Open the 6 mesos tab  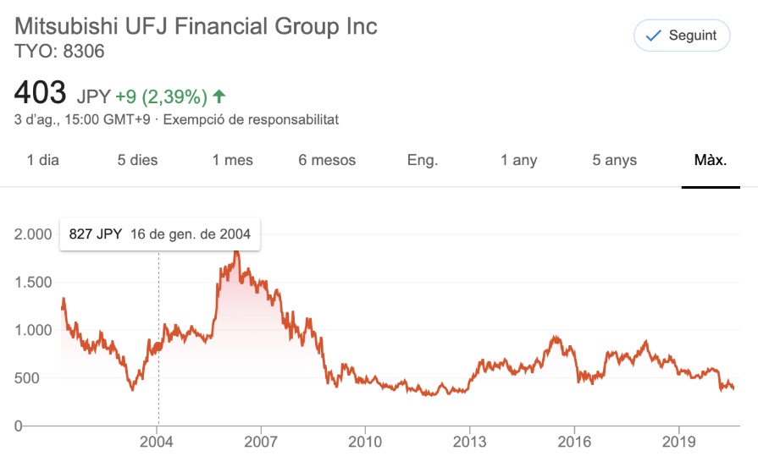tap(327, 160)
